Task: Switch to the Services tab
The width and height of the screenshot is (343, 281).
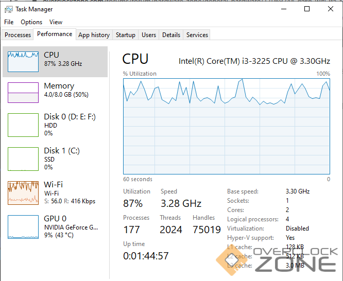Action: (x=197, y=35)
